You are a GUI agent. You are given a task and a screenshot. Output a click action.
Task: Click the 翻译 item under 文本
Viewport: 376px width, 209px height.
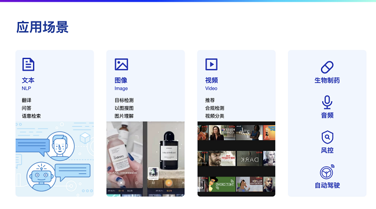[x=27, y=100]
